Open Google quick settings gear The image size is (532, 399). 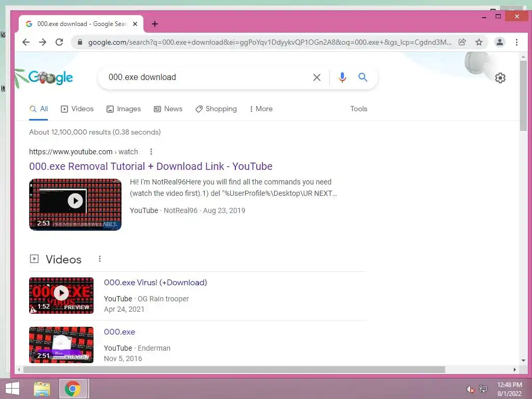coord(500,78)
